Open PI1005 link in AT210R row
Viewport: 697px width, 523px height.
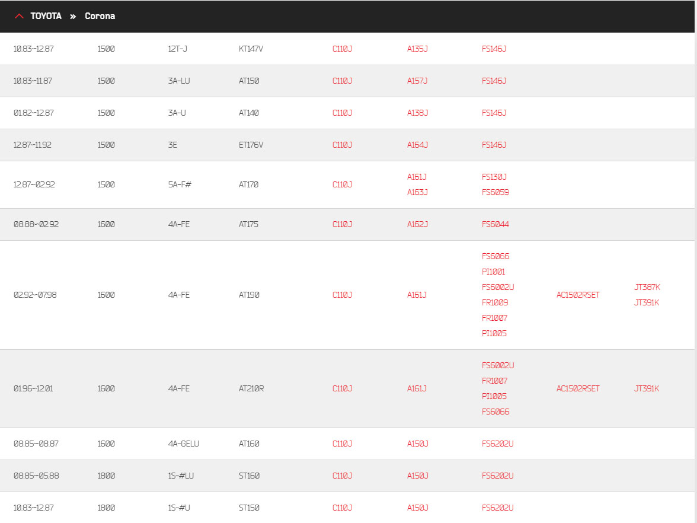494,396
